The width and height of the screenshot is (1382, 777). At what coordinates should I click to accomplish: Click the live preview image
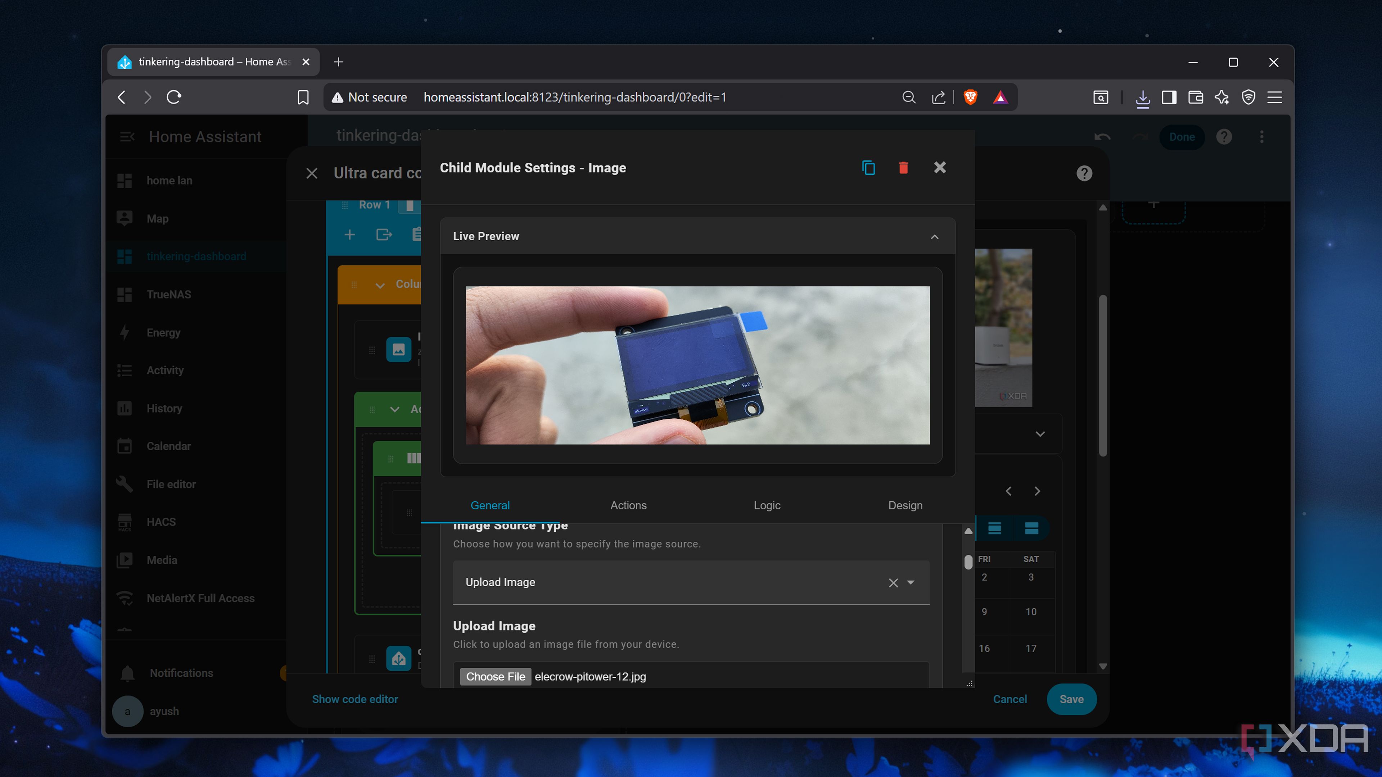click(x=697, y=365)
